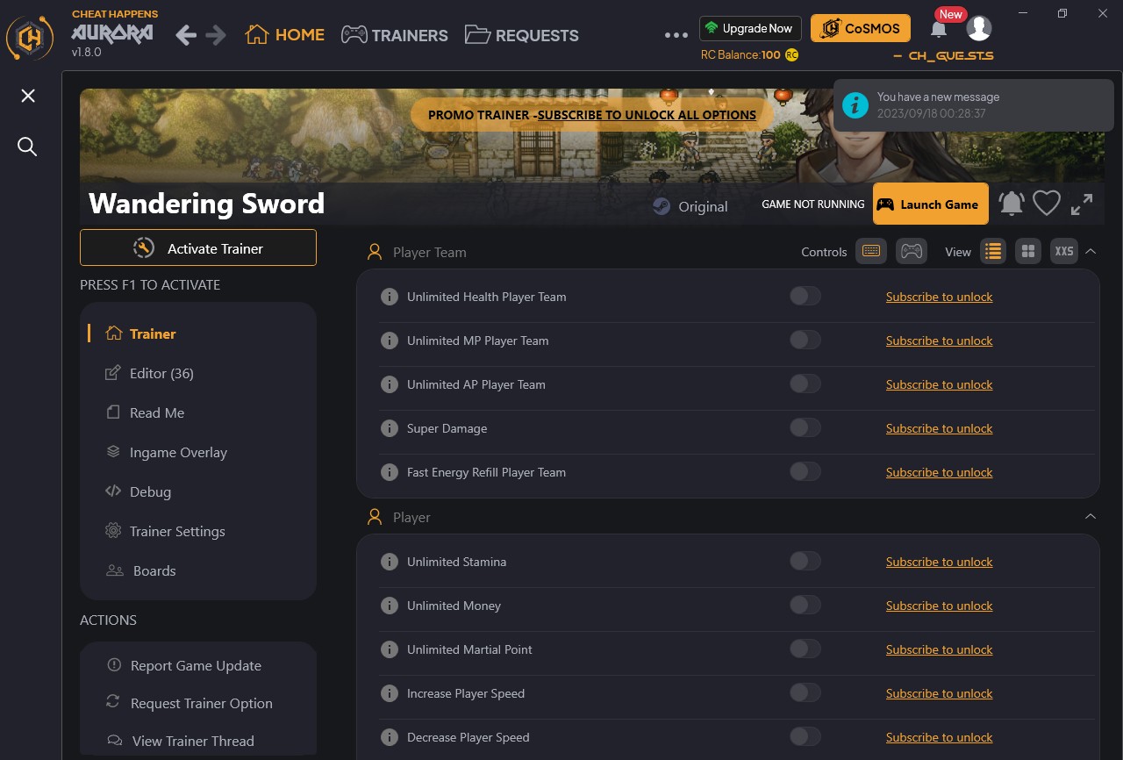Show info for Unlimited Martial Point

pos(390,649)
